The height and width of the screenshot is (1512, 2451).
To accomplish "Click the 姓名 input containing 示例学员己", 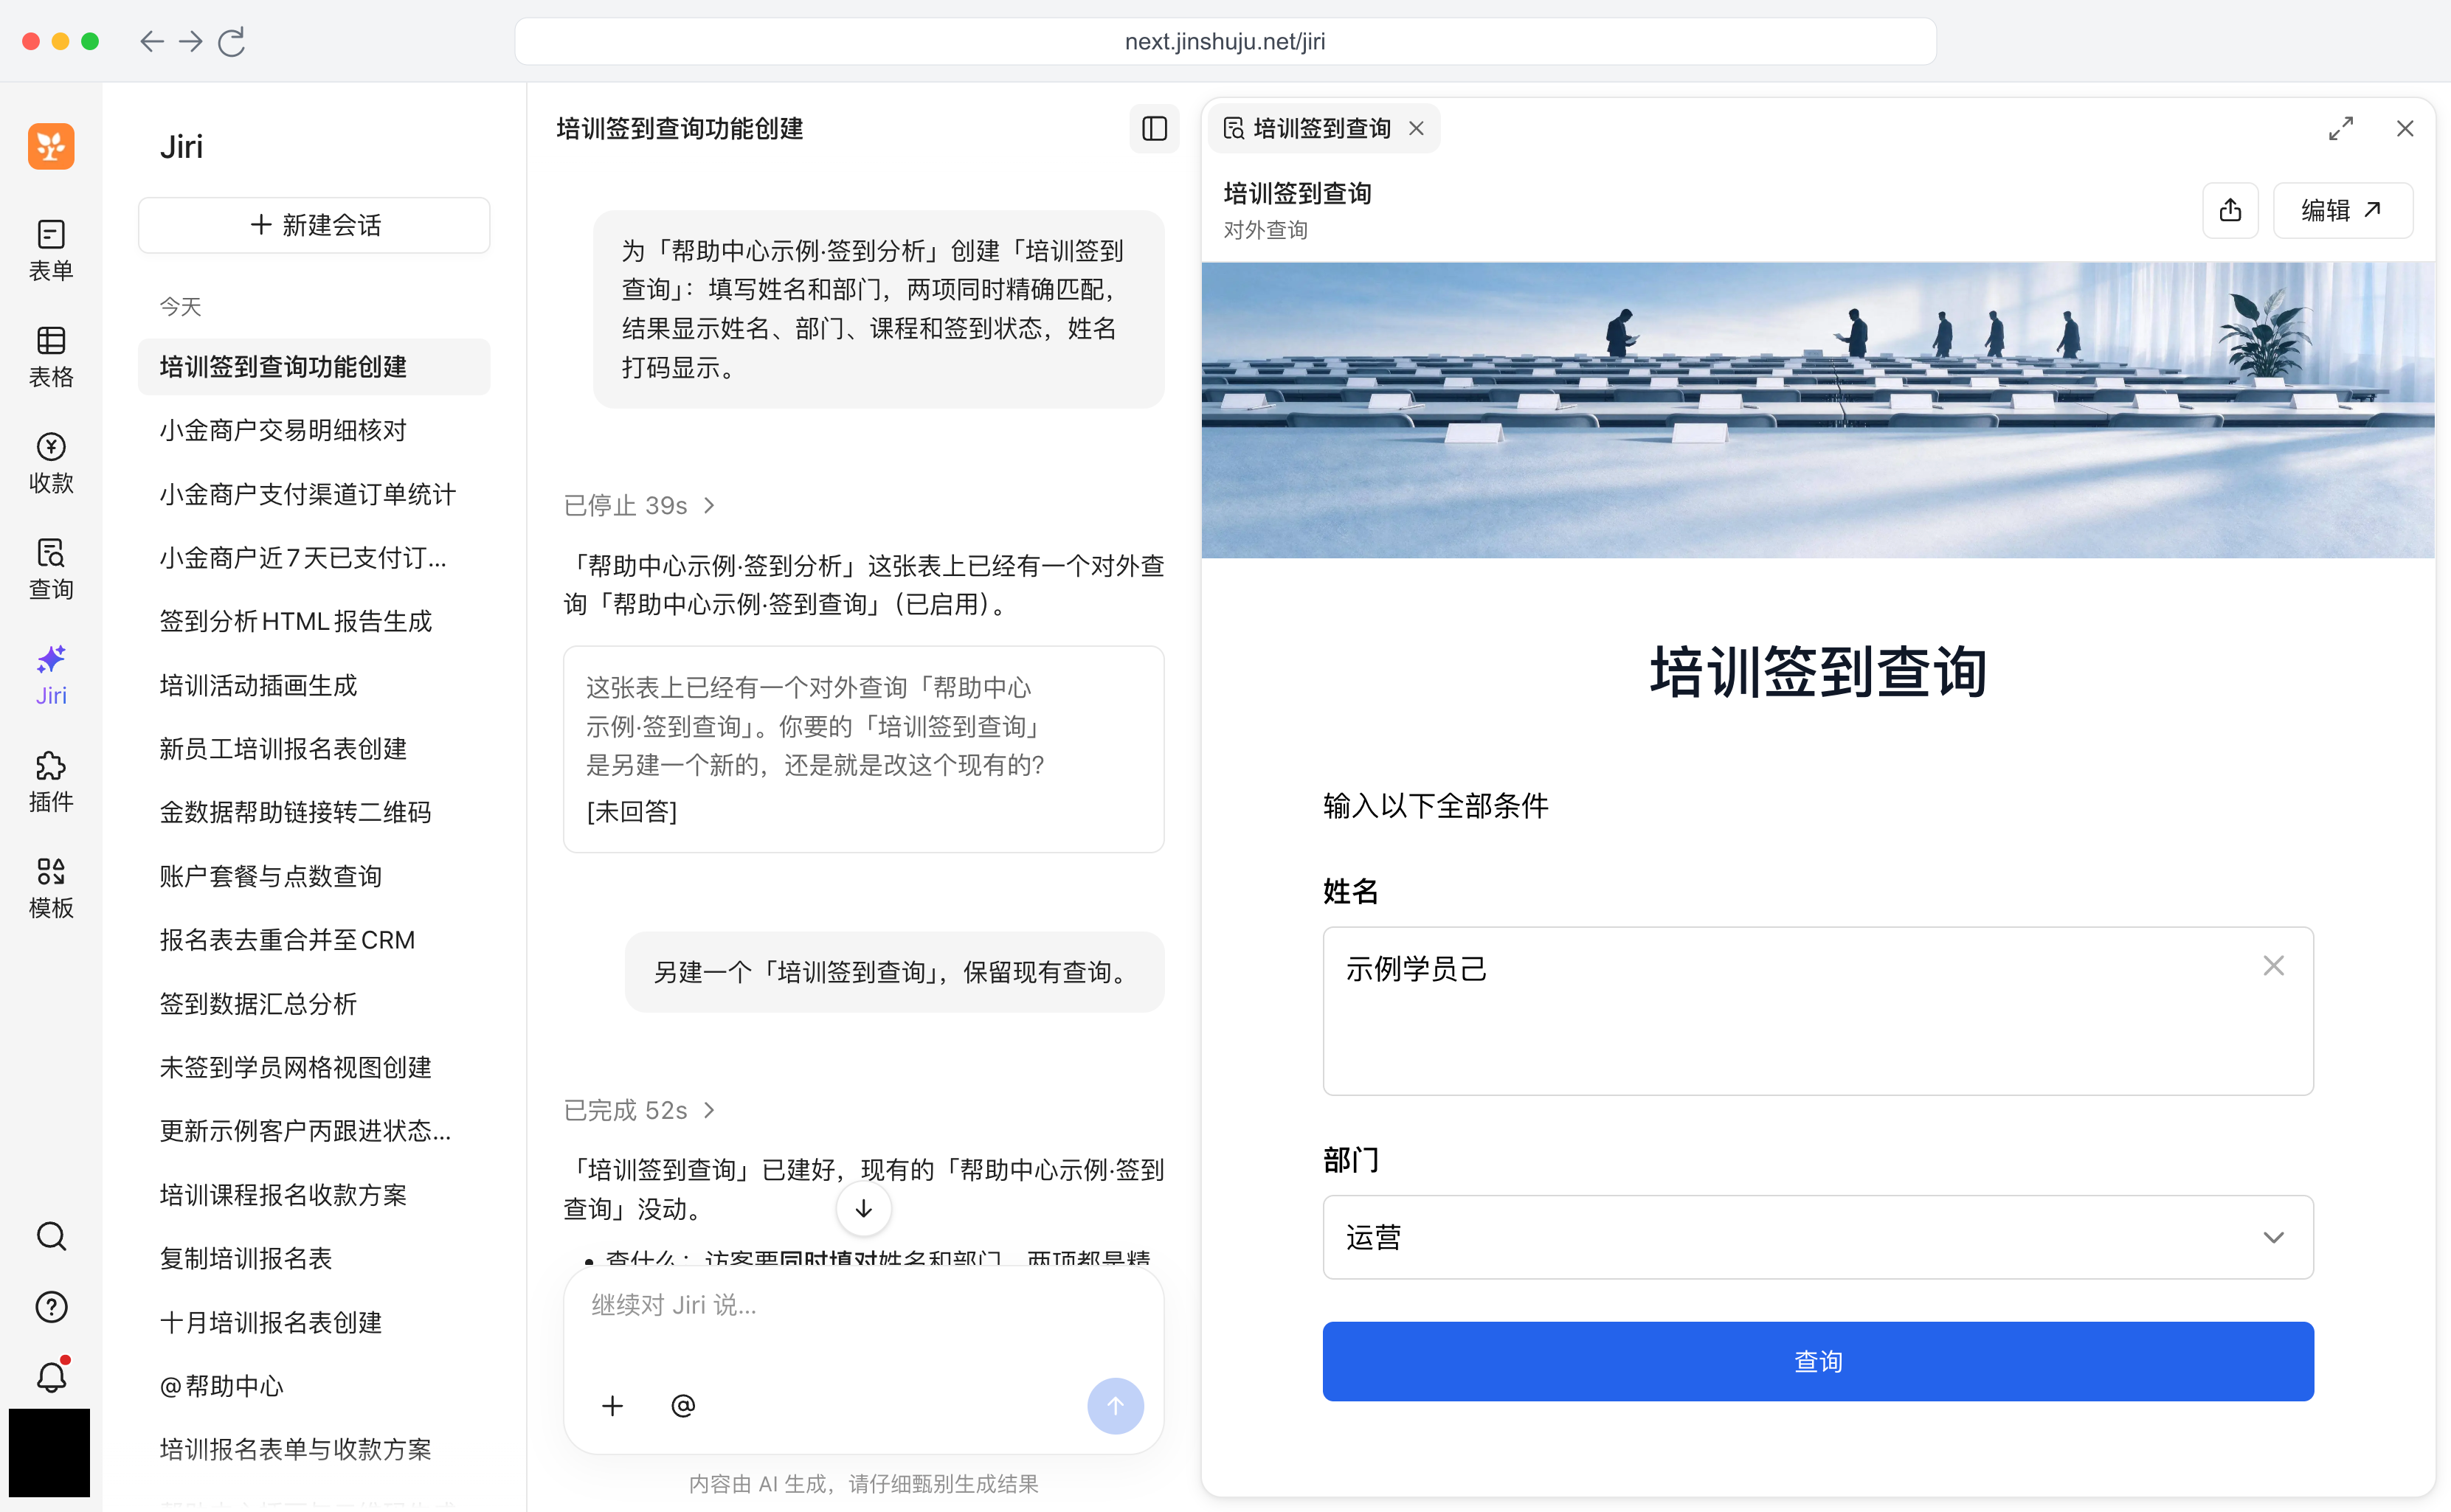I will point(1816,1010).
